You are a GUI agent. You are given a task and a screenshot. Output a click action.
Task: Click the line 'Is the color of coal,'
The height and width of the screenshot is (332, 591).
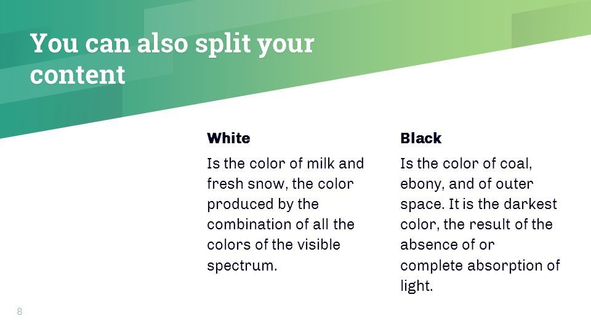coord(466,164)
